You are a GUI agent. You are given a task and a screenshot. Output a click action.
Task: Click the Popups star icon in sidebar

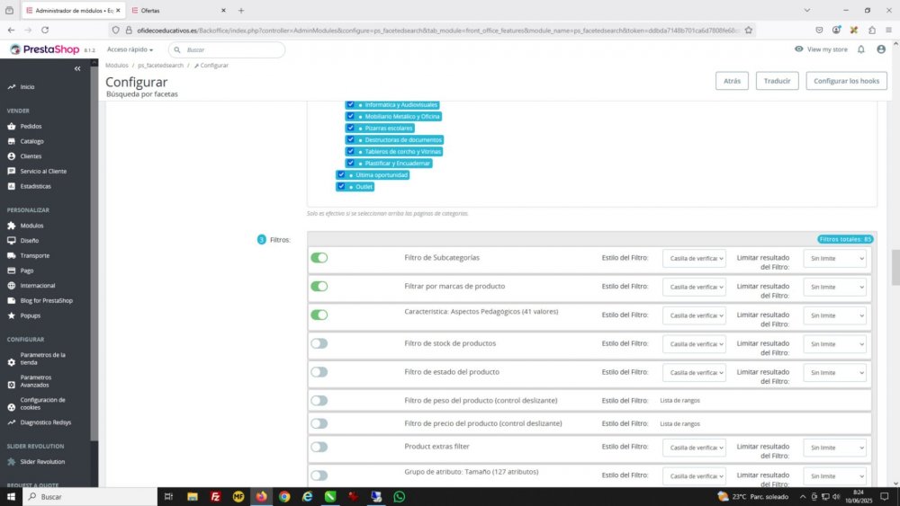click(12, 315)
